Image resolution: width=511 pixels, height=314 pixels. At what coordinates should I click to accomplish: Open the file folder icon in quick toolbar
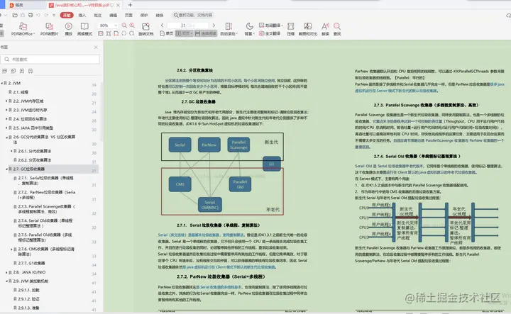[15, 15]
